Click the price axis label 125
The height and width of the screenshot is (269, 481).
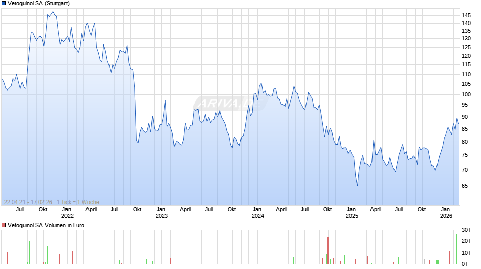466,47
